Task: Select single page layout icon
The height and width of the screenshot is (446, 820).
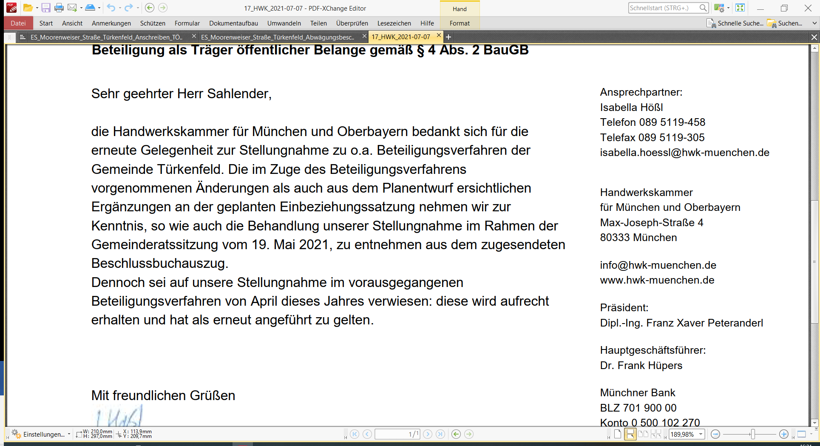Action: pos(618,434)
